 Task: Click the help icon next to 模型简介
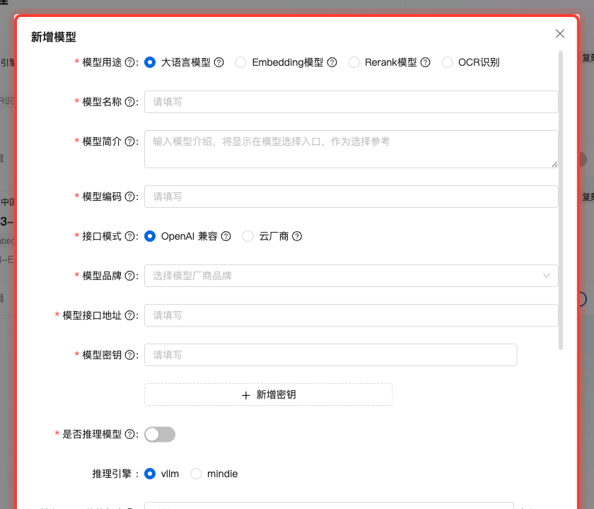coord(129,141)
